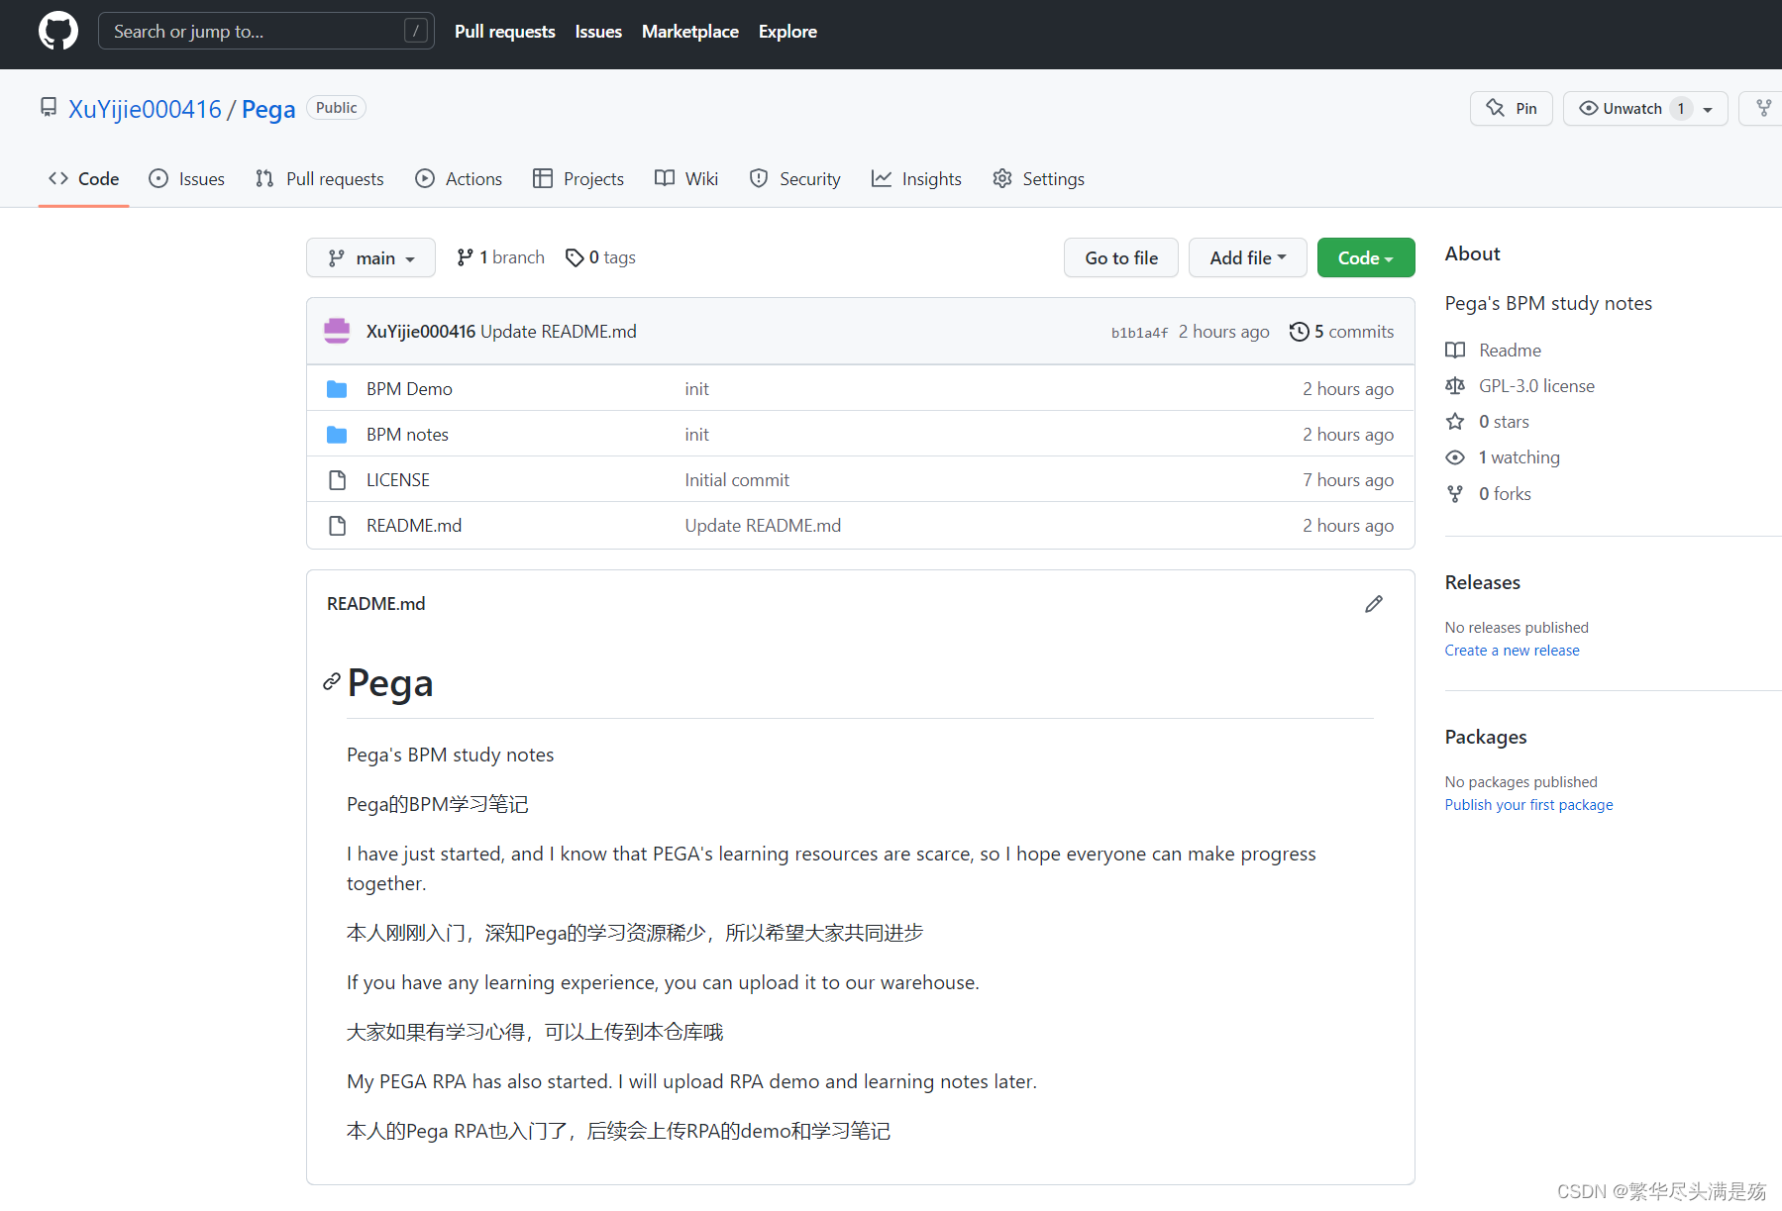Expand the green Code dropdown
Screen dimensions: 1782x1211
coord(1366,257)
